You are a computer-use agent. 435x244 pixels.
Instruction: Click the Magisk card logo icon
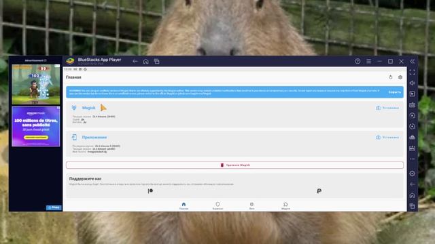click(x=74, y=108)
